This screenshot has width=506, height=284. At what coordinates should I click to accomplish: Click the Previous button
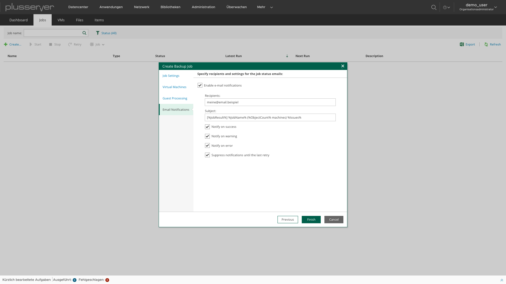[288, 220]
